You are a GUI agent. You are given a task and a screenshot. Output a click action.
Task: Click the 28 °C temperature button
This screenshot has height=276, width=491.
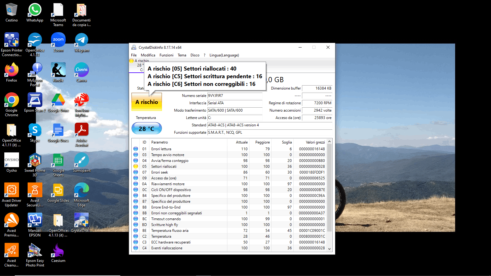147,128
